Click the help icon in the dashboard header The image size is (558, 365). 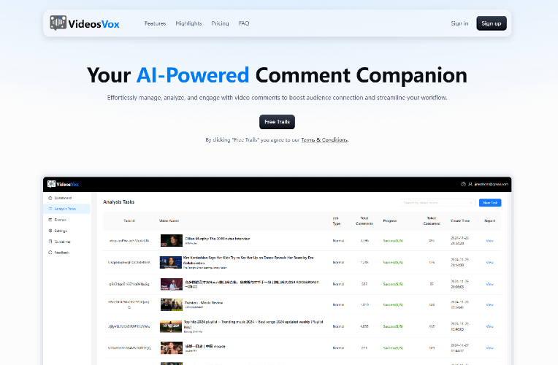pyautogui.click(x=463, y=184)
